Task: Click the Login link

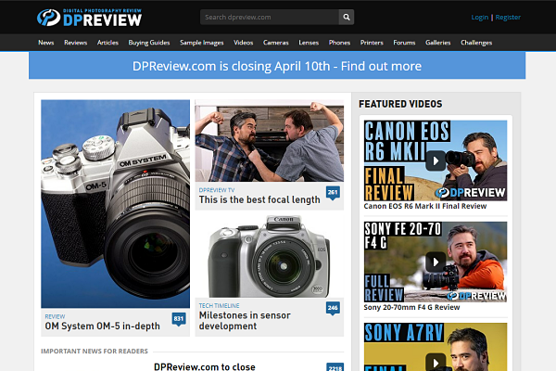Action: (x=480, y=17)
